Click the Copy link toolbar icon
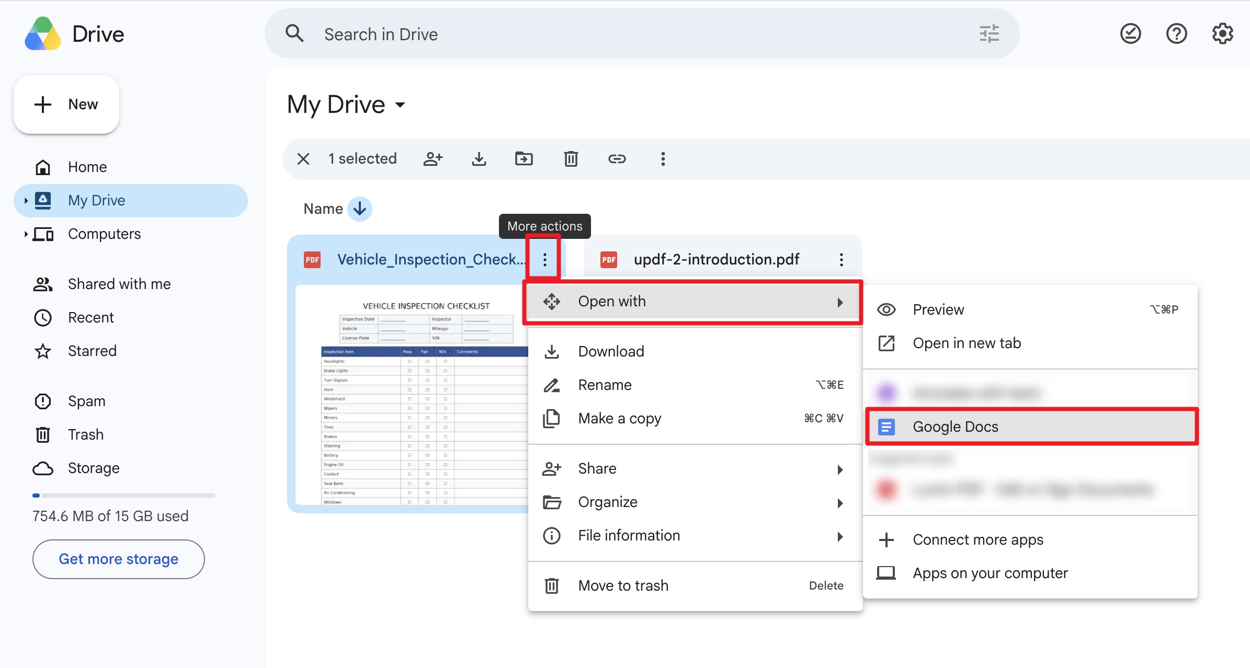Screen dimensions: 1250x668 (x=617, y=159)
